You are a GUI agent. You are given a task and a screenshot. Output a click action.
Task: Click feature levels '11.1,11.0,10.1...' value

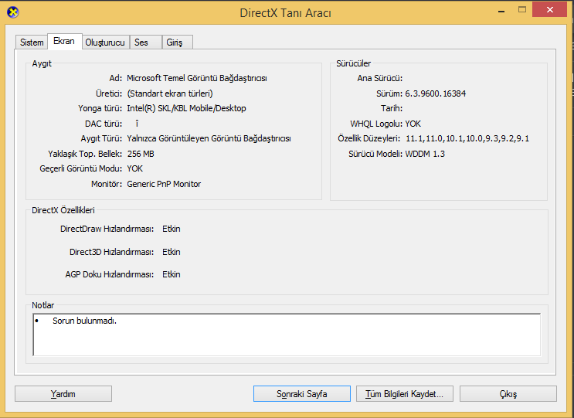click(467, 139)
